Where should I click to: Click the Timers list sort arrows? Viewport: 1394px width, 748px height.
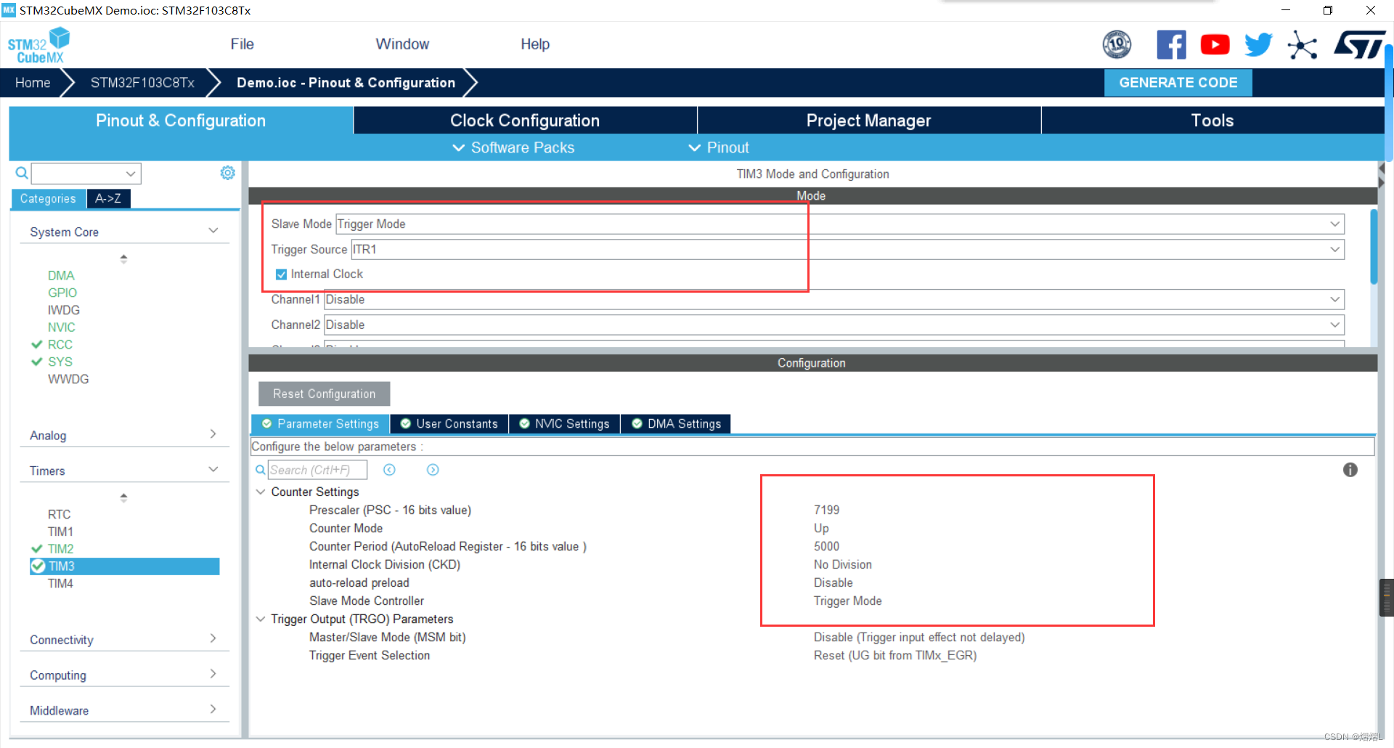tap(123, 497)
